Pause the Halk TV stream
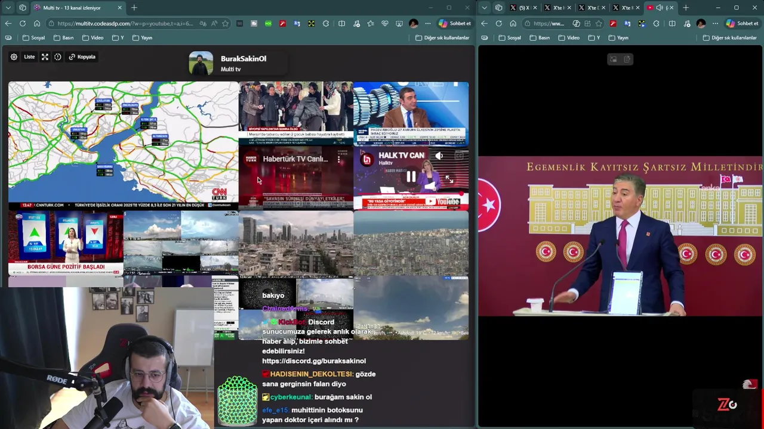Image resolution: width=764 pixels, height=429 pixels. tap(411, 176)
